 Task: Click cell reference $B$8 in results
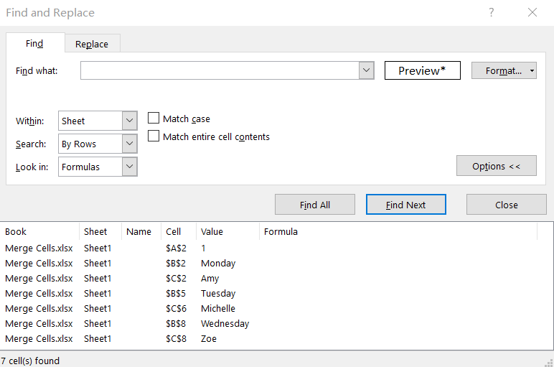click(176, 323)
